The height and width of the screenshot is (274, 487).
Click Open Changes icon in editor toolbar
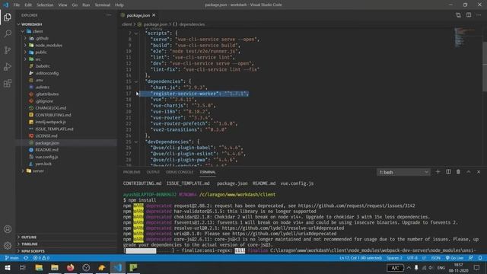(x=458, y=15)
